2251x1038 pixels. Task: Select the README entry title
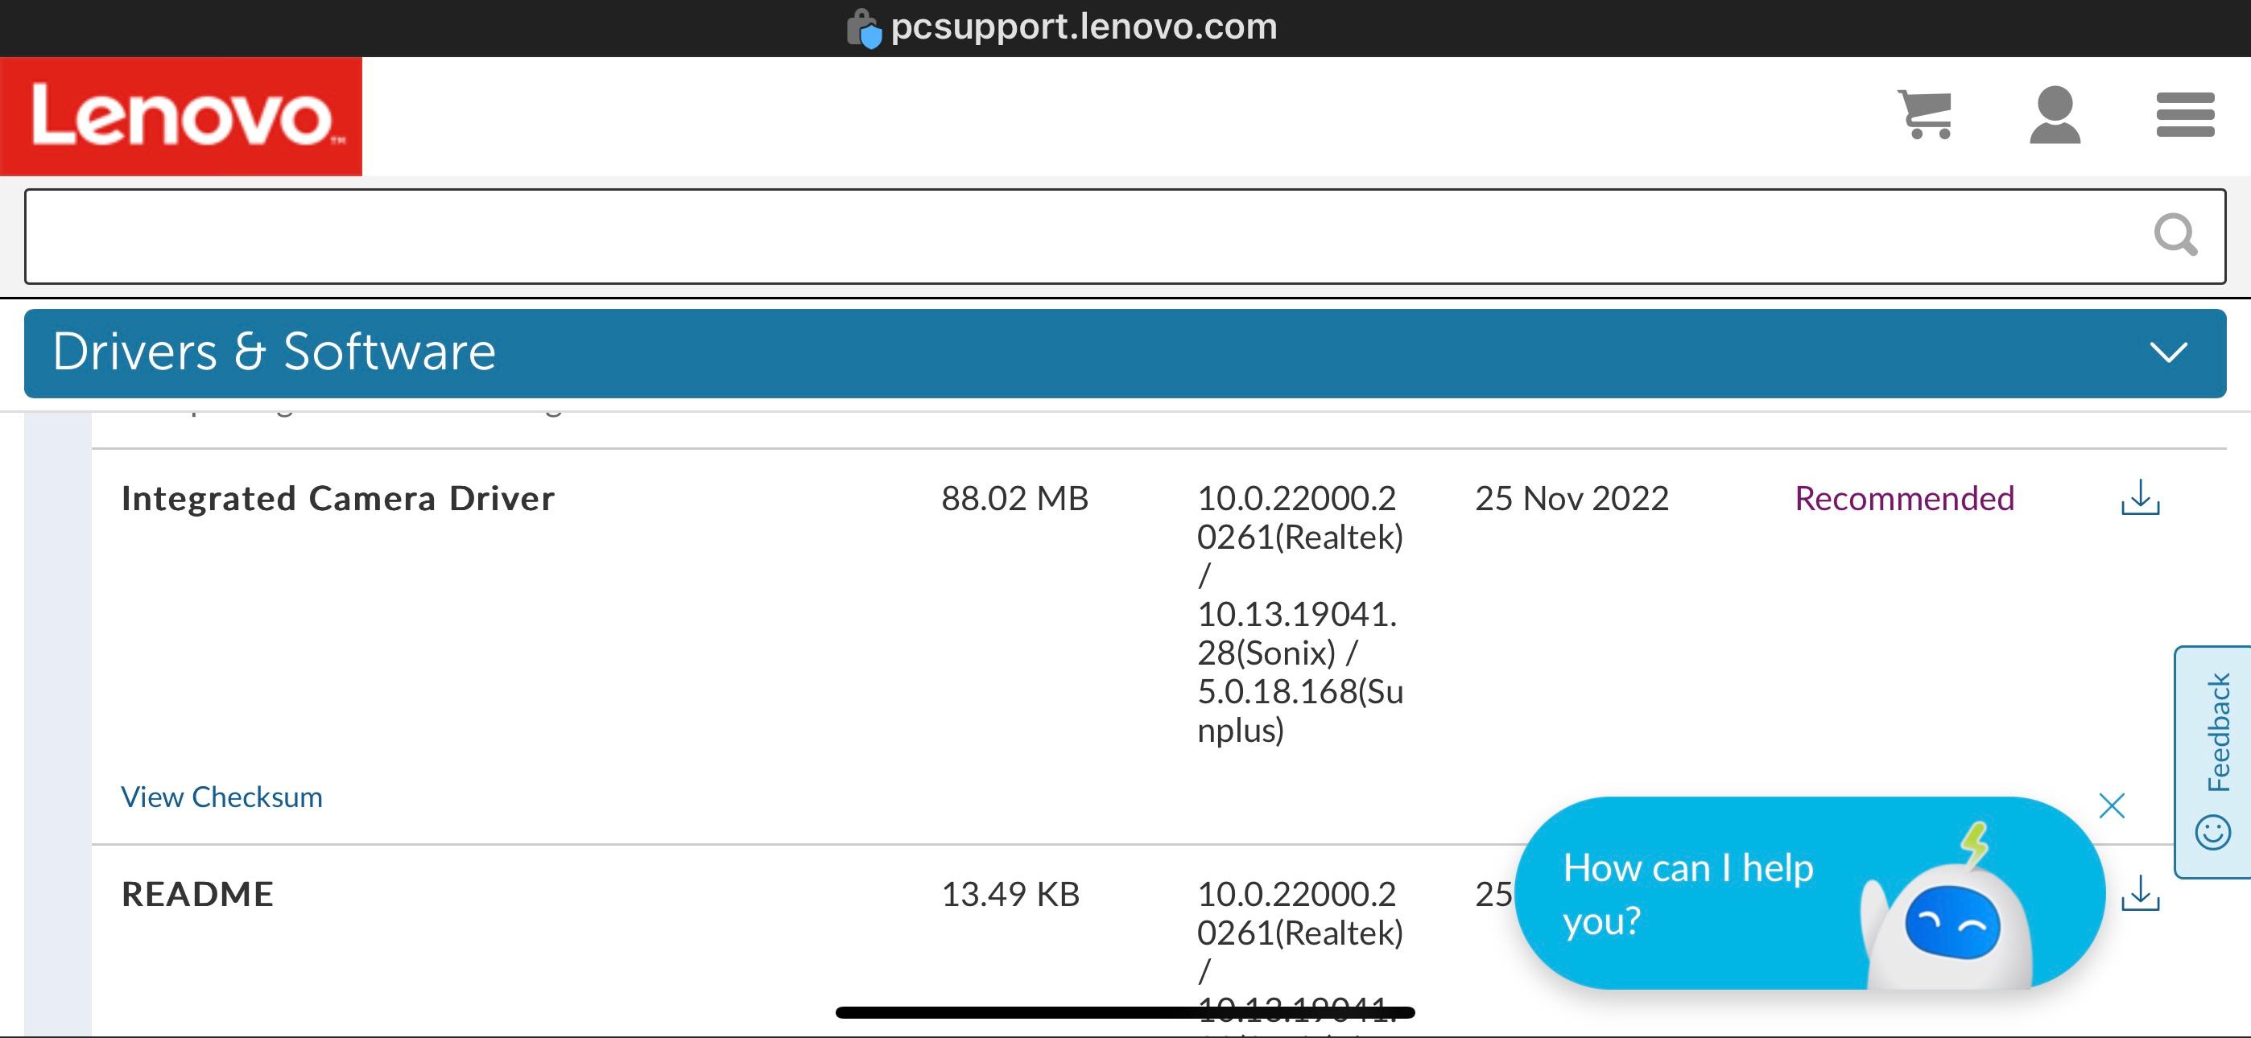[197, 894]
